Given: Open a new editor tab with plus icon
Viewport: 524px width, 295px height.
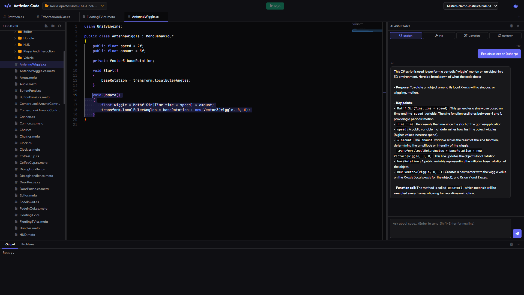Looking at the screenshot, I should point(519,17).
